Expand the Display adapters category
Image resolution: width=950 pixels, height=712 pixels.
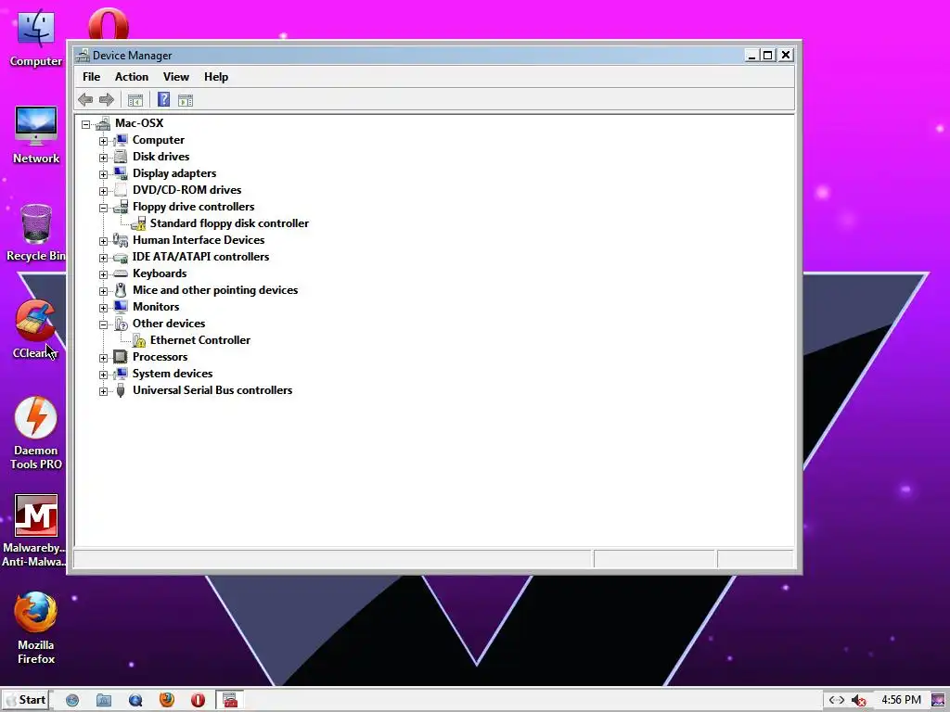(x=104, y=174)
